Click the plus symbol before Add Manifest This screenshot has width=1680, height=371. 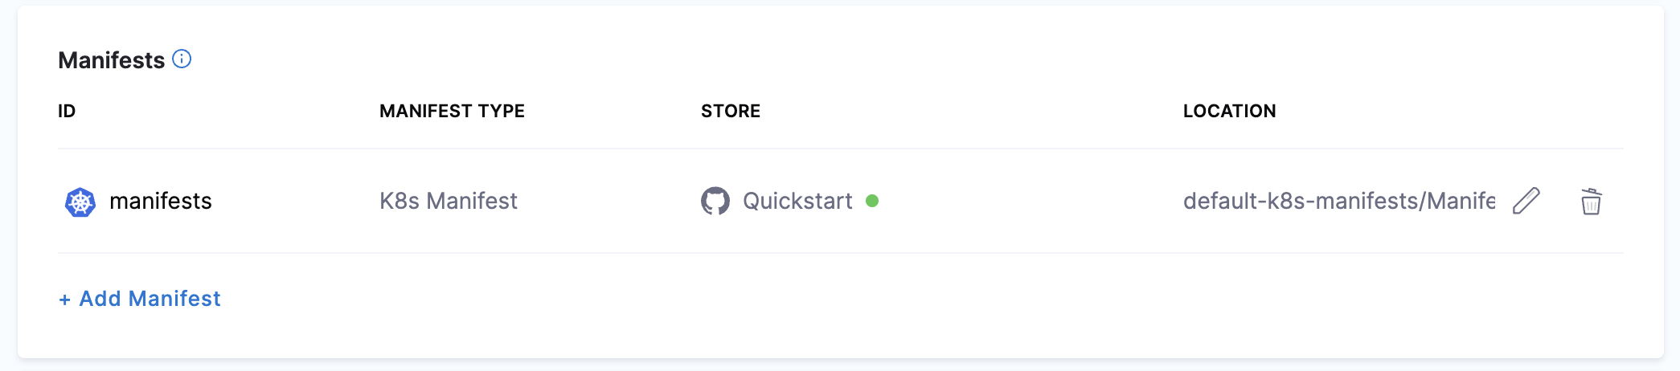pyautogui.click(x=65, y=300)
